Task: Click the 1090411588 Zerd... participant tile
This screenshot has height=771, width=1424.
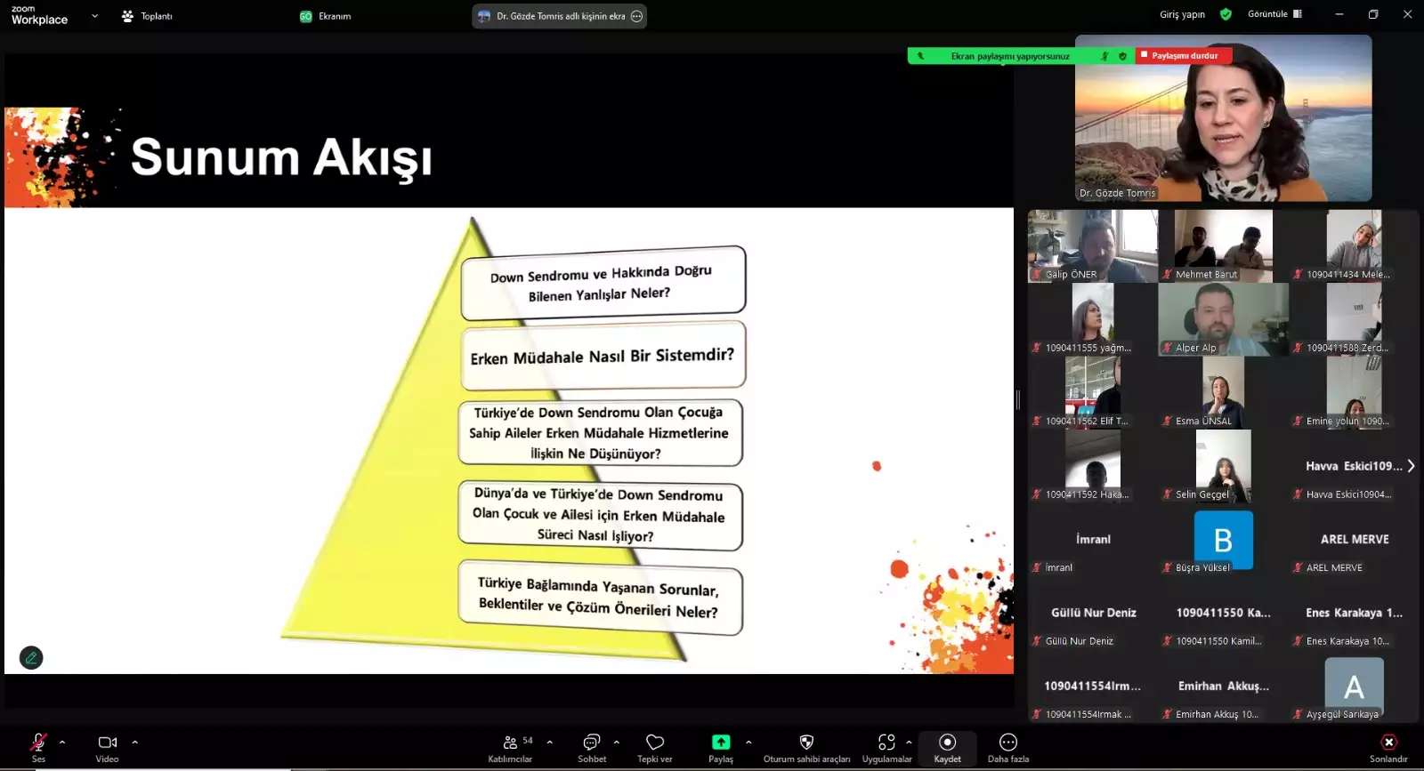Action: point(1354,319)
